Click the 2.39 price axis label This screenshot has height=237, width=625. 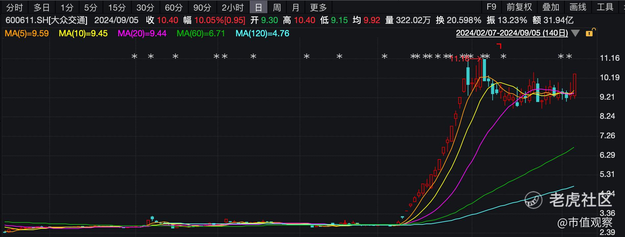pos(607,232)
